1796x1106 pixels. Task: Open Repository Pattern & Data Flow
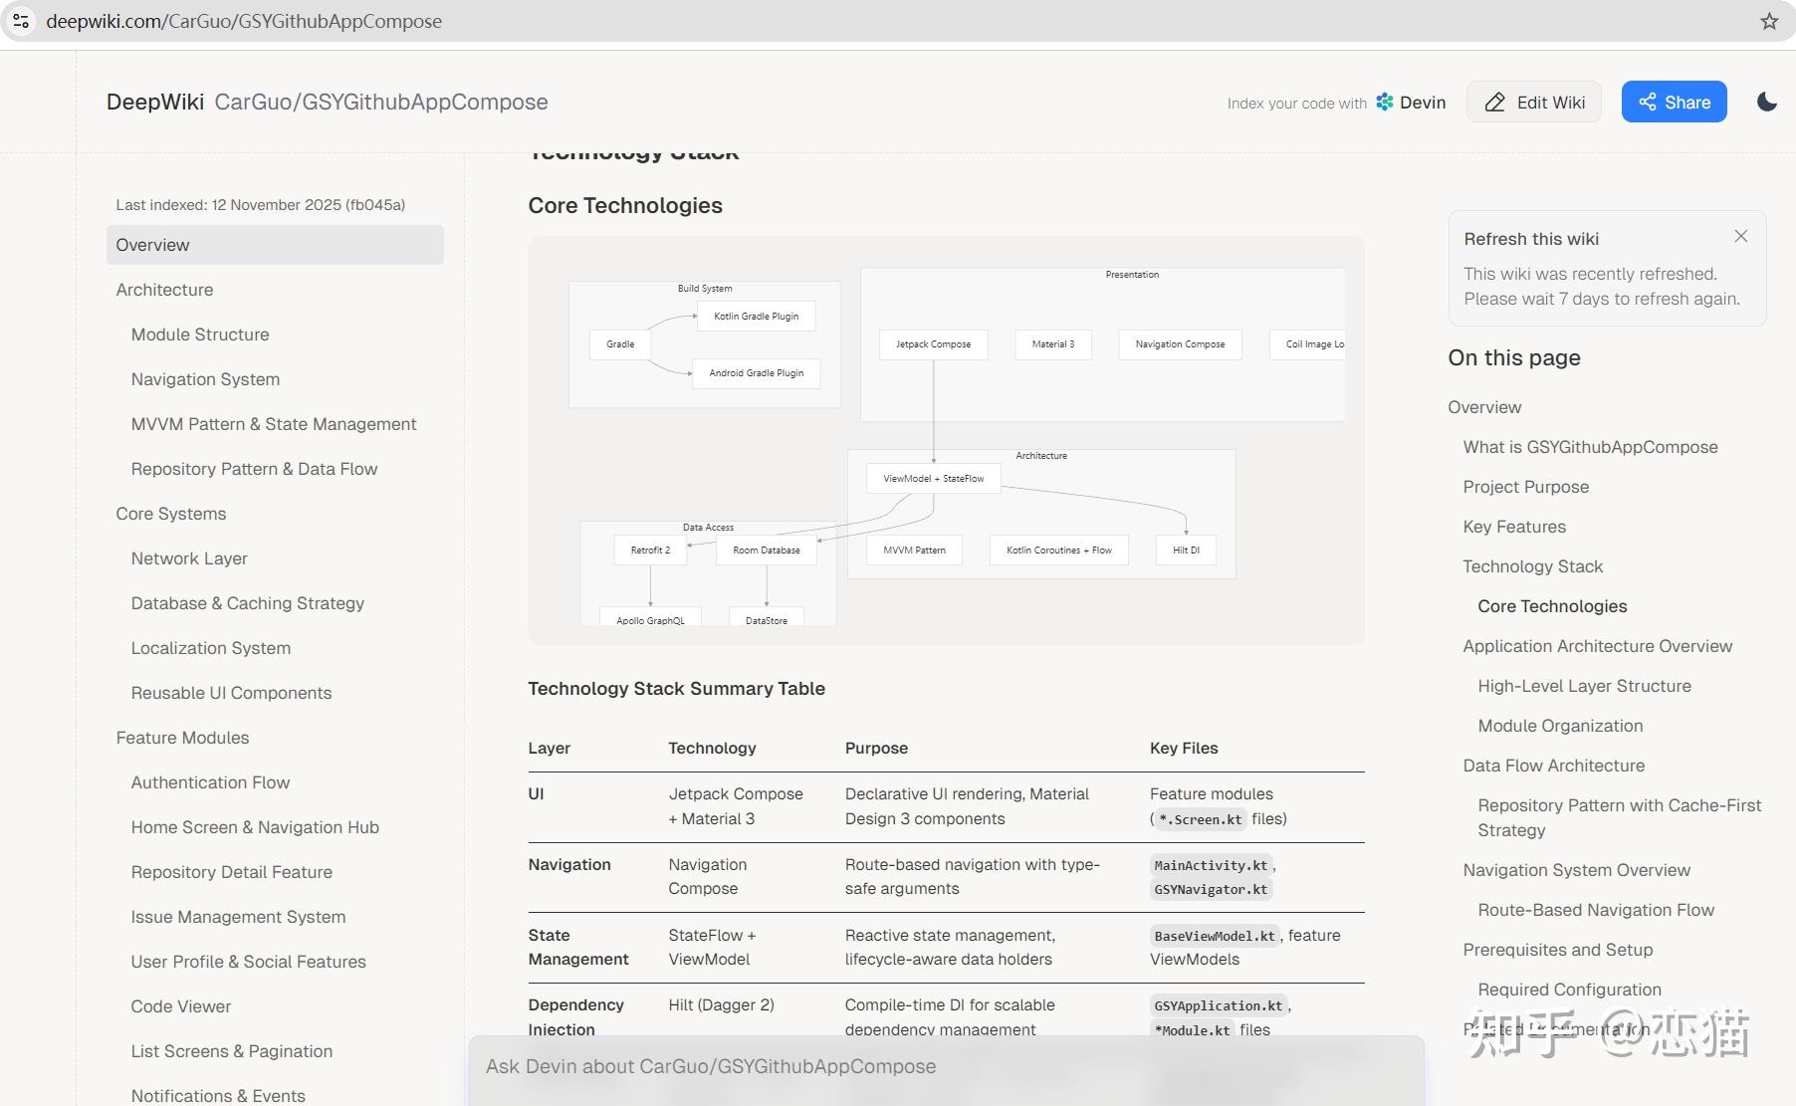point(254,469)
